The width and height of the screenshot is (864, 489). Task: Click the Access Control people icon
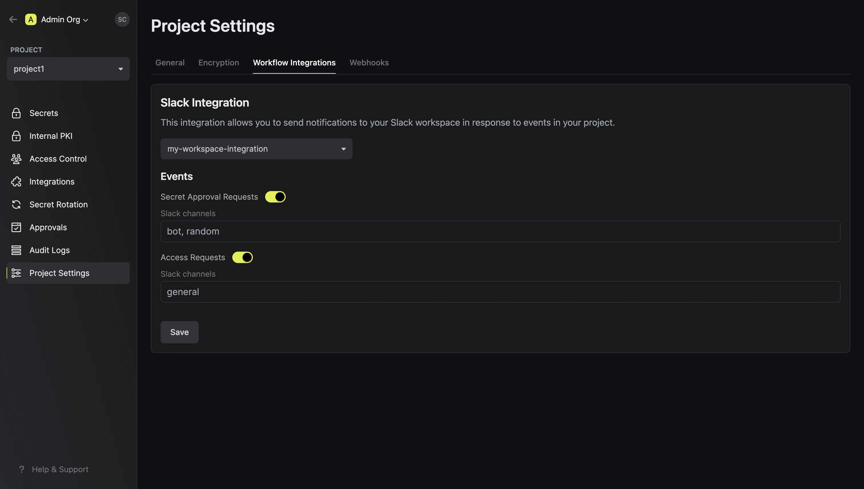tap(16, 159)
